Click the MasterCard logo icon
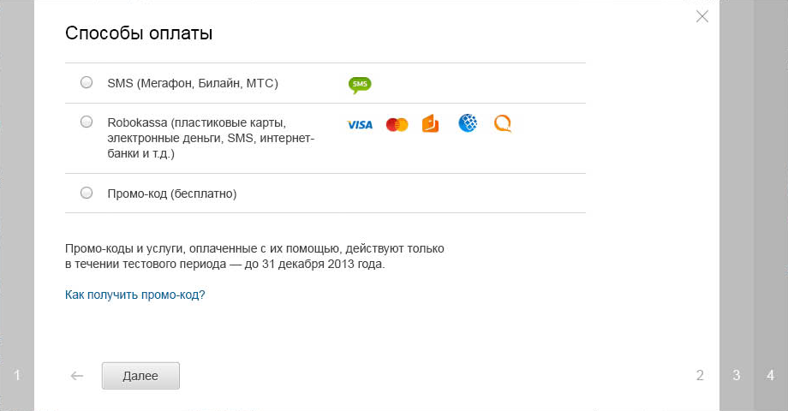The height and width of the screenshot is (411, 788). pyautogui.click(x=397, y=125)
